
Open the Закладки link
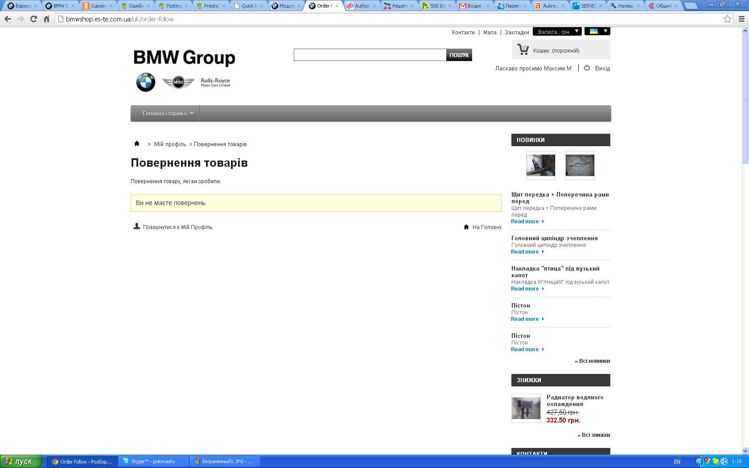tap(517, 32)
